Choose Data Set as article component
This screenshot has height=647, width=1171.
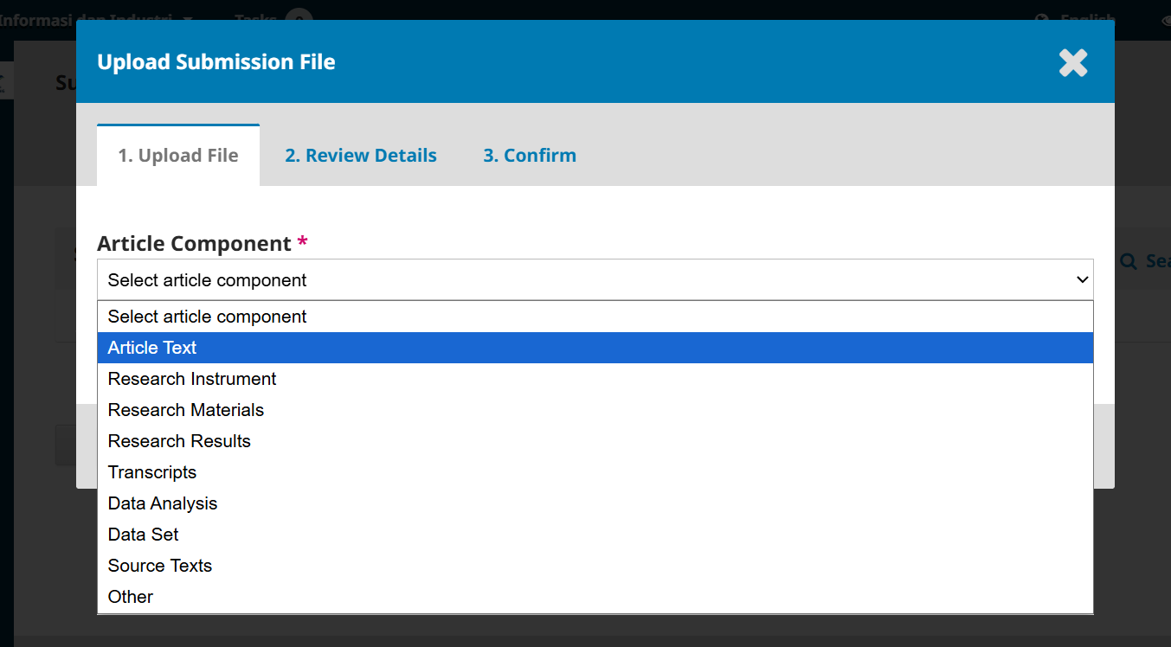pos(144,535)
